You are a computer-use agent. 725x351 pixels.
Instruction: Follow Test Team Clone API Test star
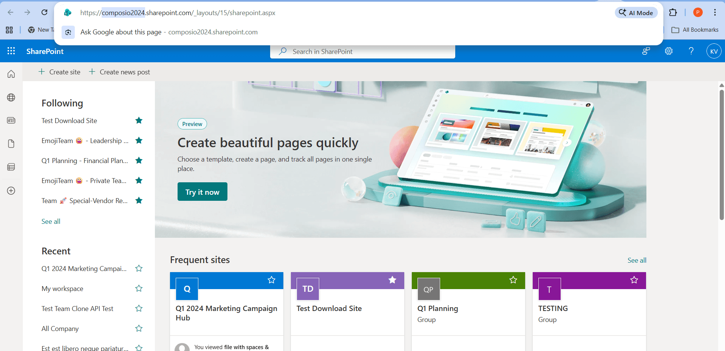click(139, 308)
